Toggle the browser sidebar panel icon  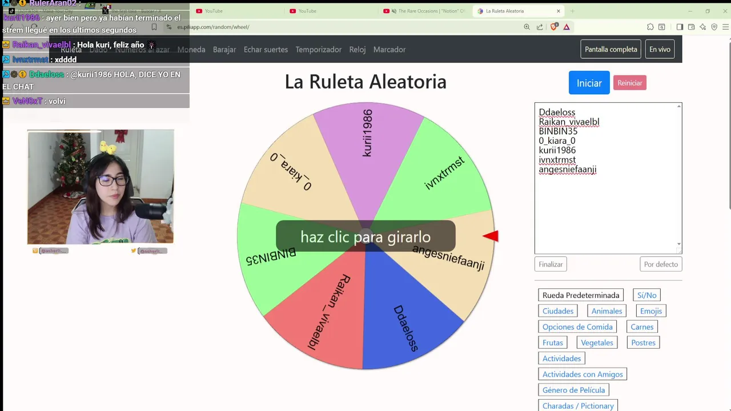[x=680, y=27]
